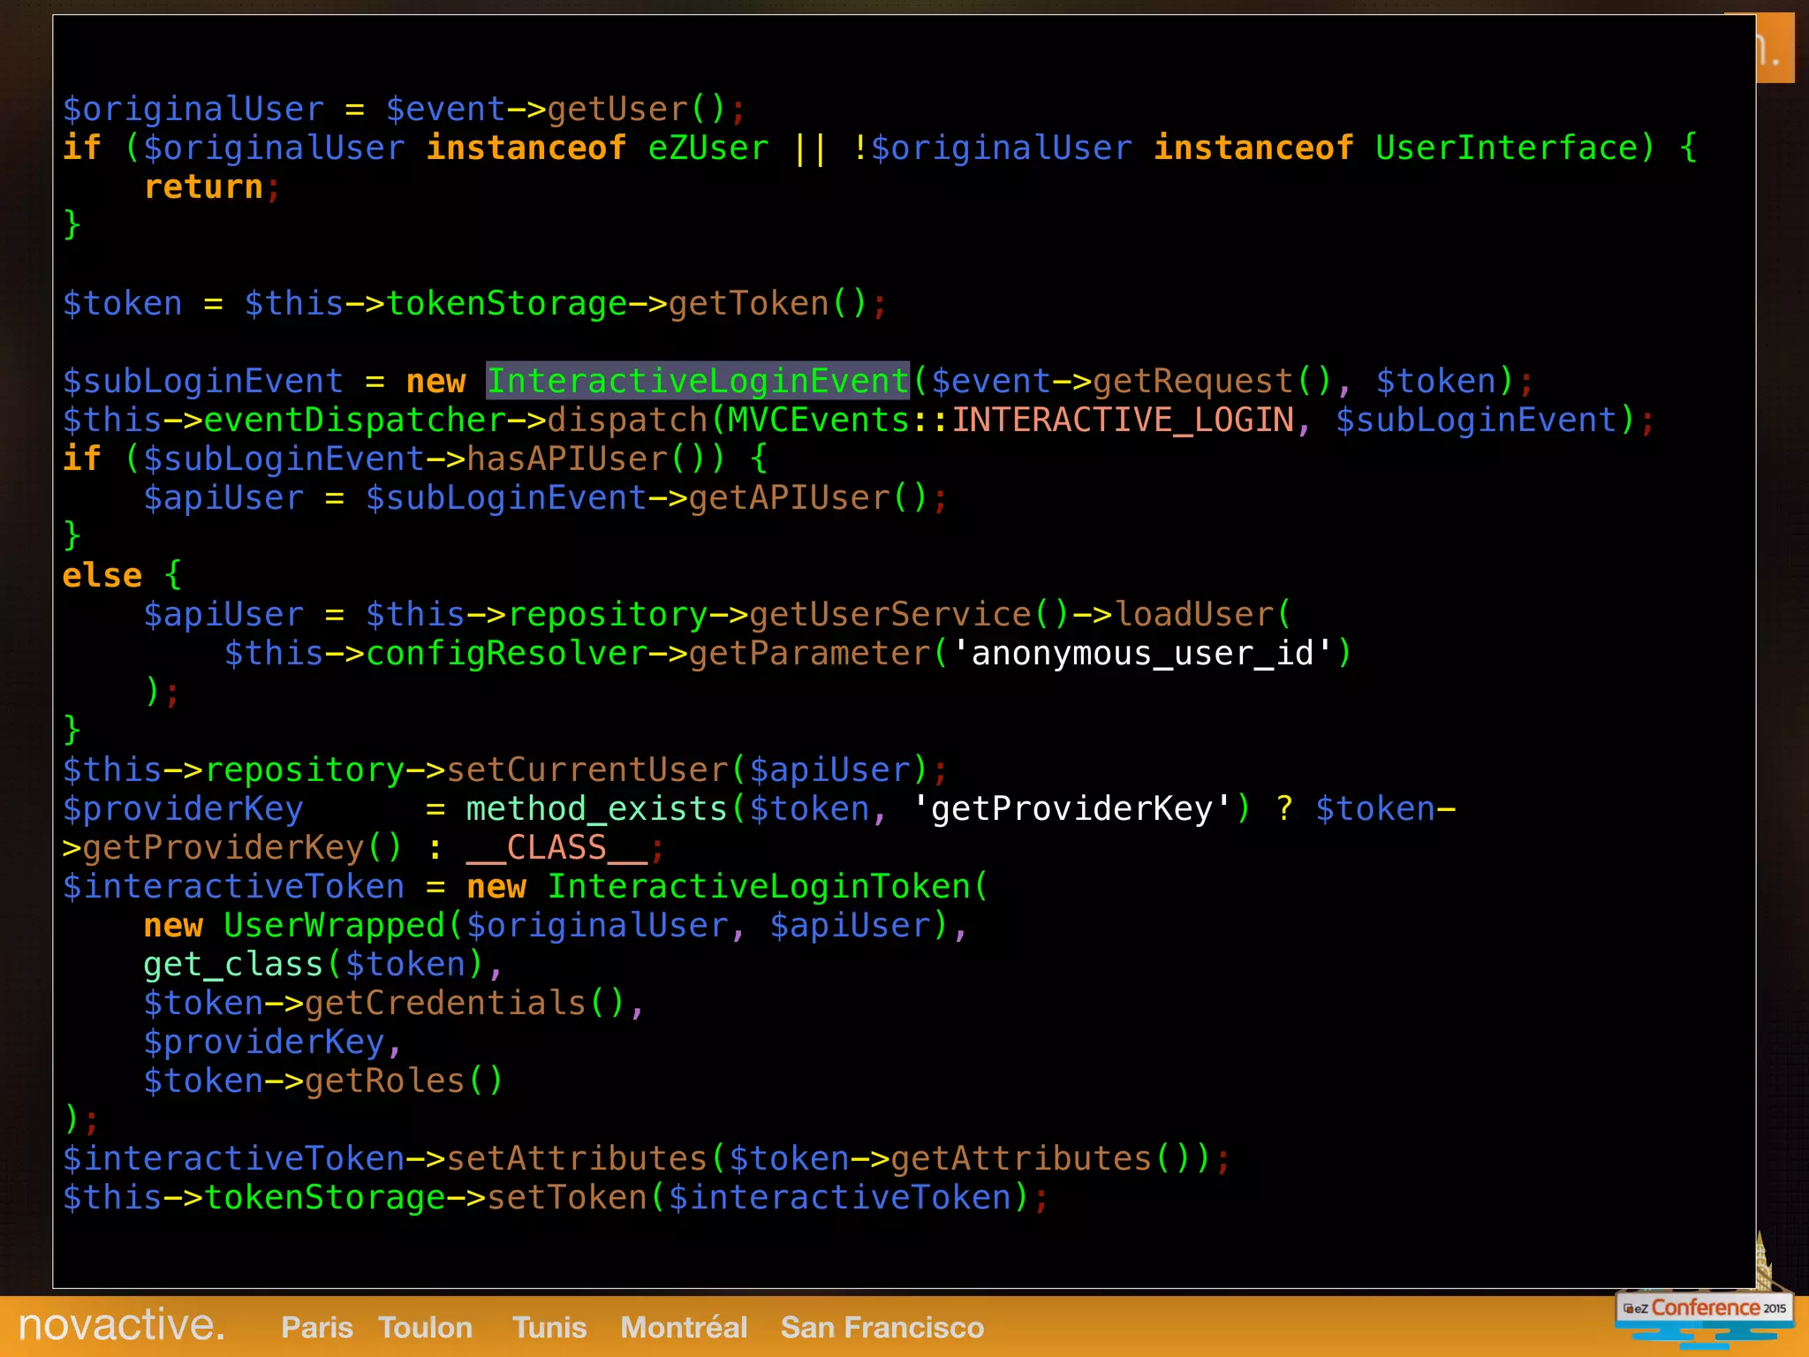This screenshot has height=1357, width=1809.
Task: Click the else keyword
Action: pyautogui.click(x=102, y=575)
